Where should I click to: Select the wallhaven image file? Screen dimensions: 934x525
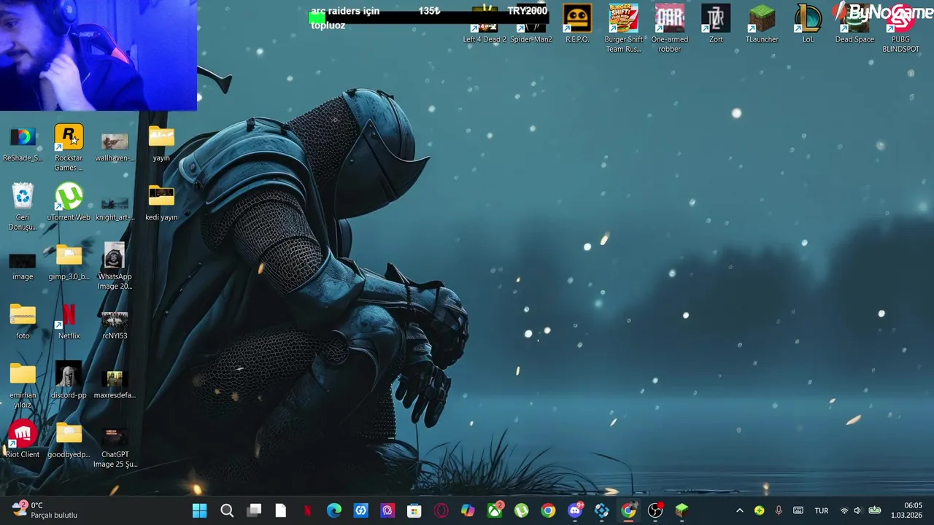coord(115,147)
